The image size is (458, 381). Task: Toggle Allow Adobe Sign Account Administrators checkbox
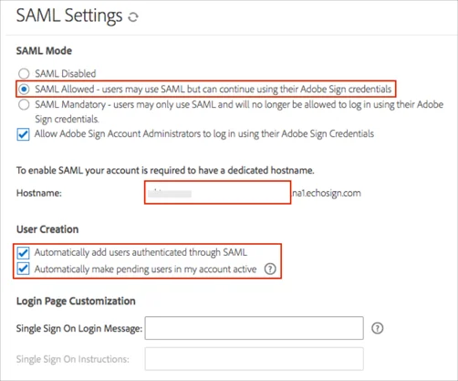pos(24,134)
